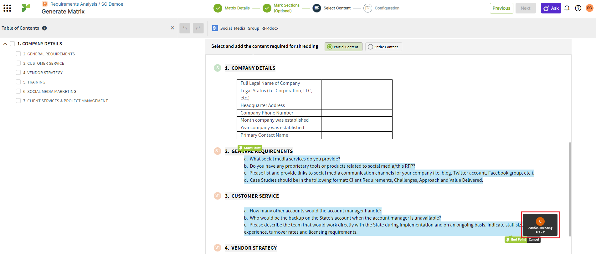Click the Matrix Details green checkmark step icon

tap(218, 8)
